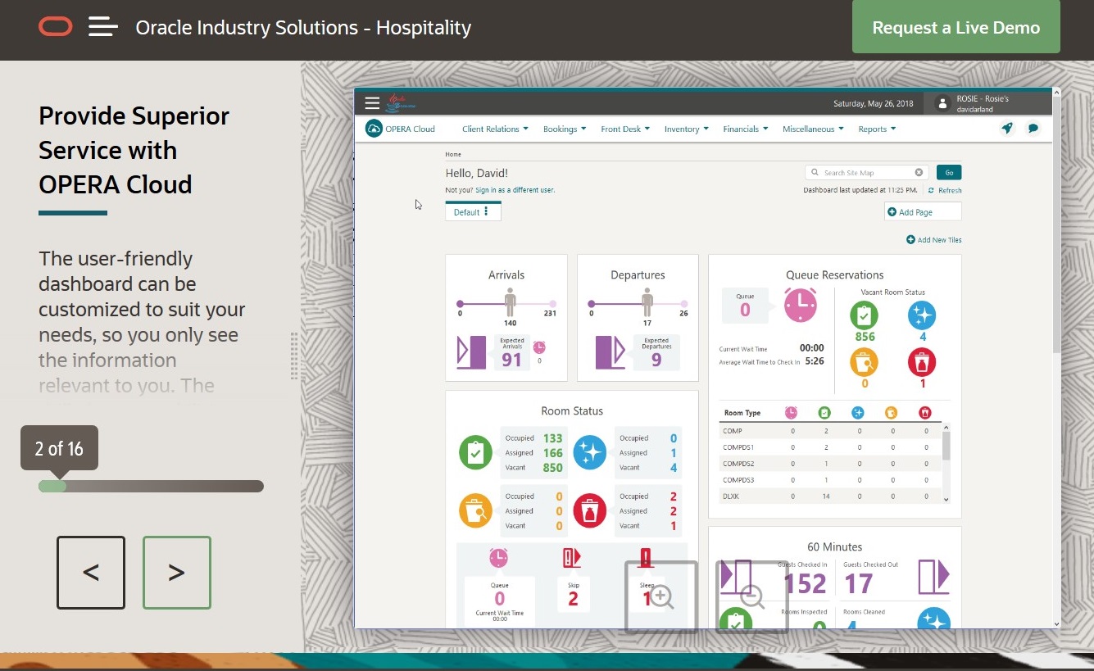The height and width of the screenshot is (671, 1094).
Task: Click the Oracle red logo
Action: coord(56,27)
